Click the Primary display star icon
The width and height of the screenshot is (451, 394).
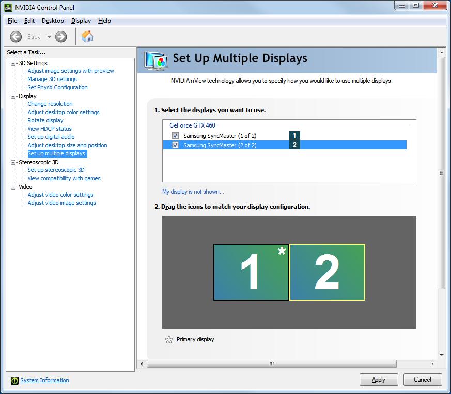tap(169, 340)
